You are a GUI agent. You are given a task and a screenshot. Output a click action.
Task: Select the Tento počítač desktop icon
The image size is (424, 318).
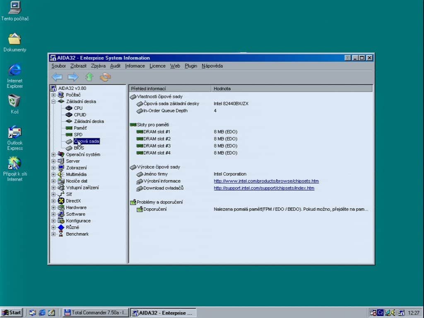(15, 11)
